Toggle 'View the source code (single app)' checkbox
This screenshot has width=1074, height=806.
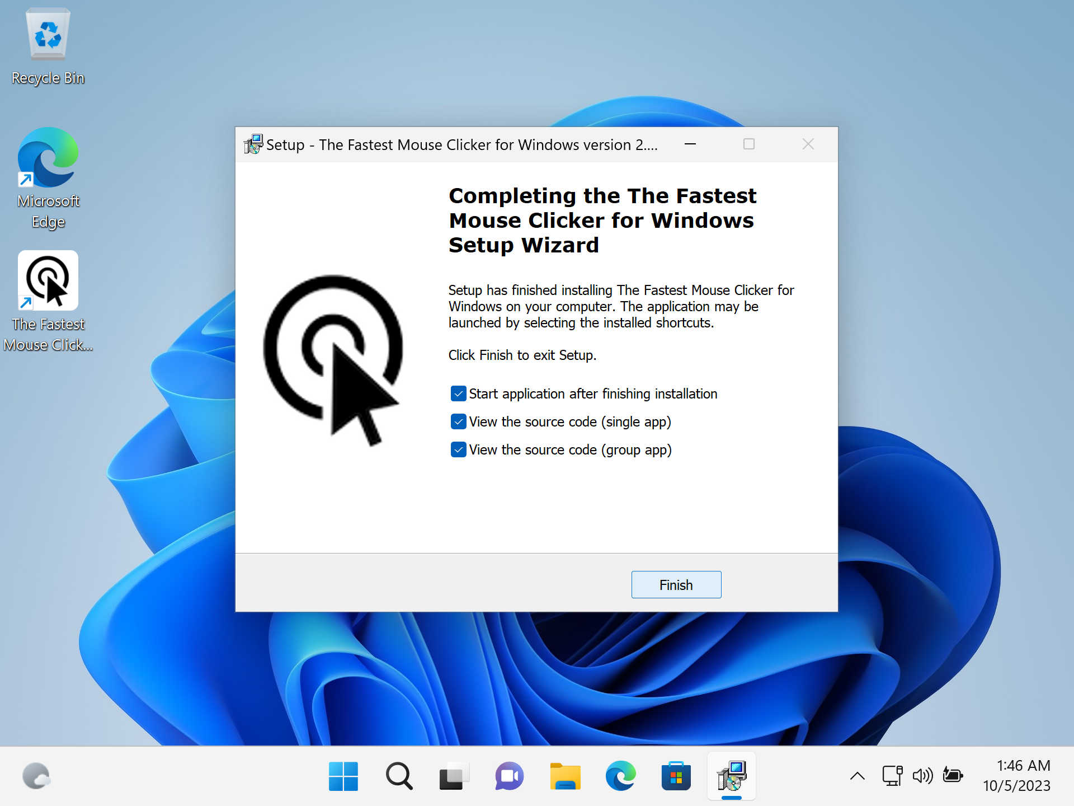458,421
